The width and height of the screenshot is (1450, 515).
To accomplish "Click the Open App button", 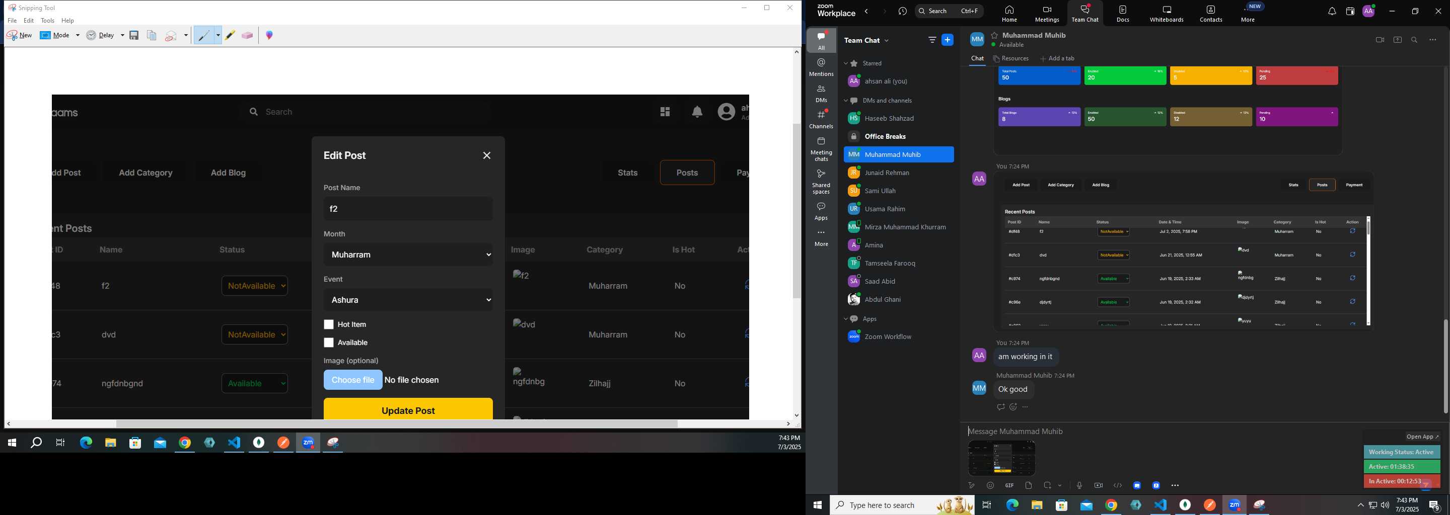I will tap(1422, 437).
